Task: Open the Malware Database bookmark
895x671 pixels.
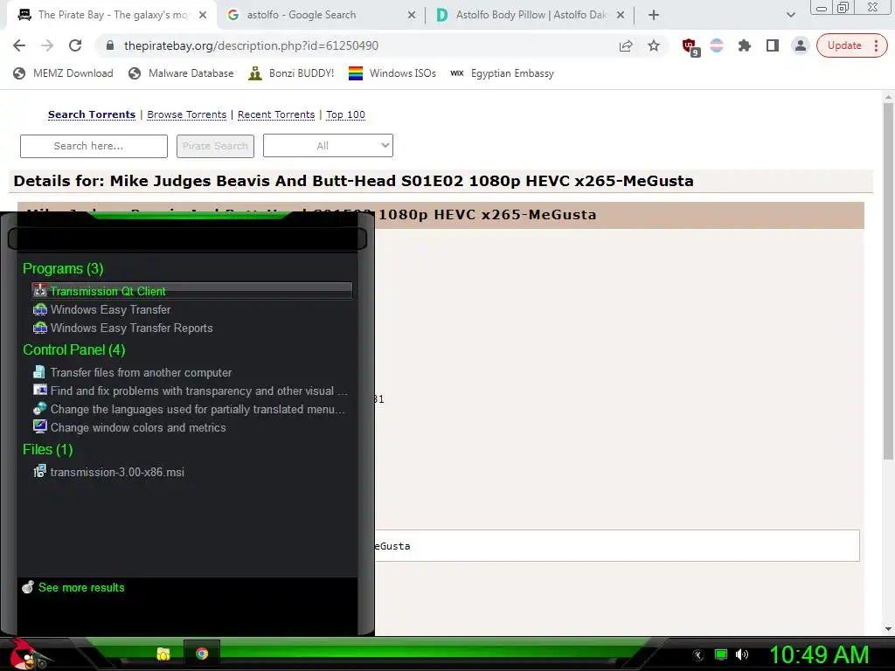Action: [181, 73]
